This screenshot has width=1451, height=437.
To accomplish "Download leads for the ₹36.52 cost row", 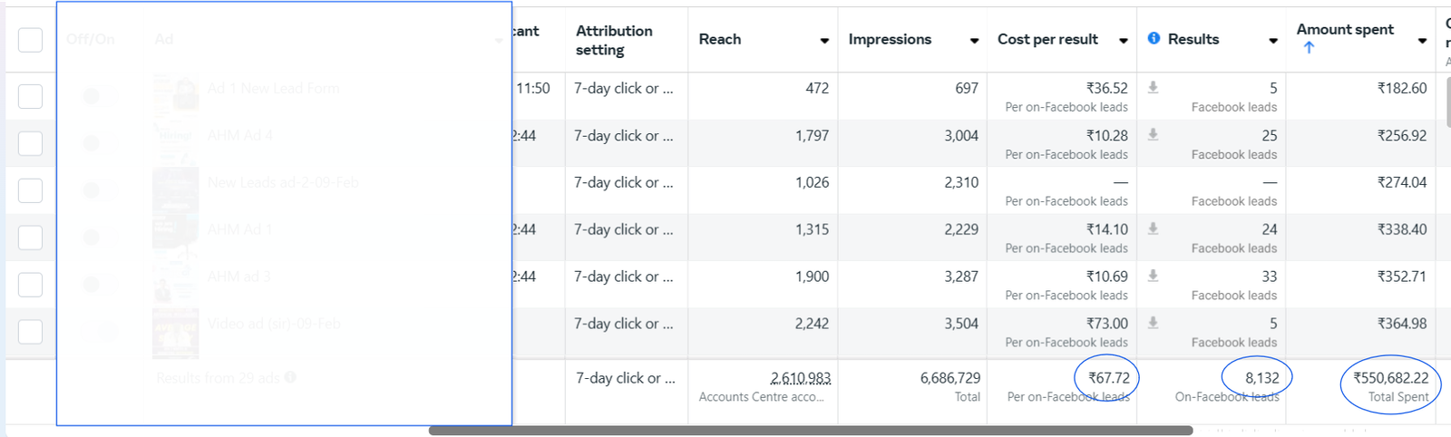I will [x=1154, y=88].
